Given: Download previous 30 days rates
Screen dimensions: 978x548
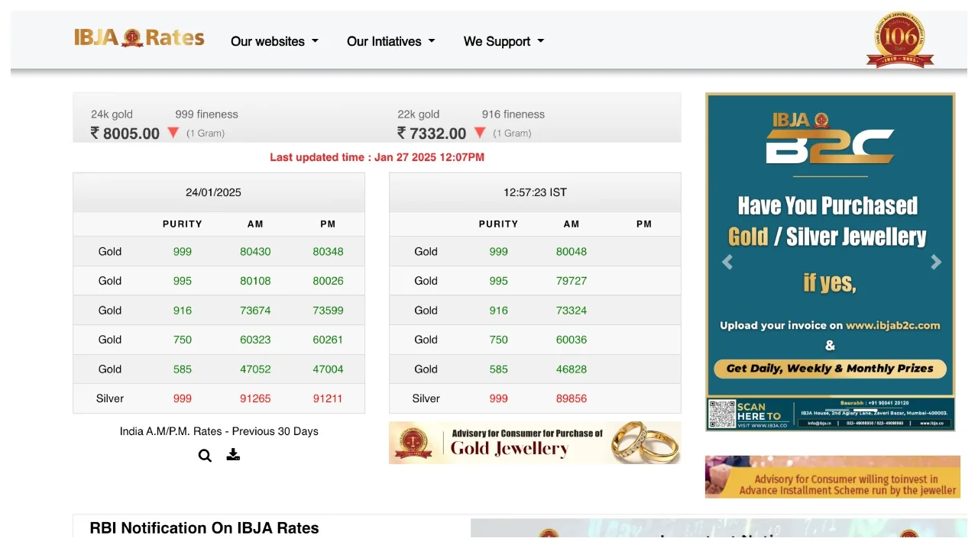Looking at the screenshot, I should [x=233, y=455].
